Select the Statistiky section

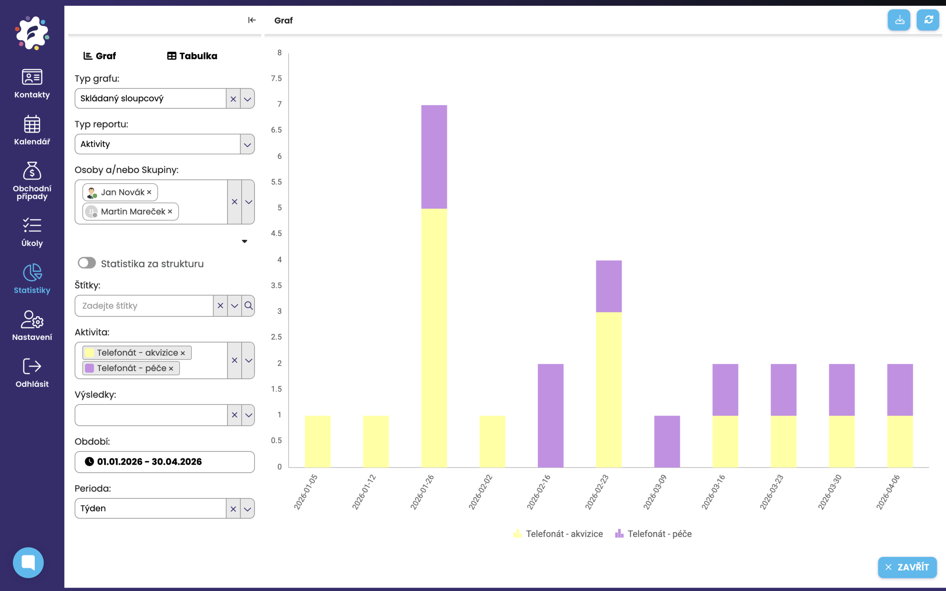tap(32, 278)
